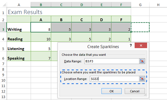The image size is (167, 100).
Task: Click the Select All corner triangle
Action: (x=4, y=5)
